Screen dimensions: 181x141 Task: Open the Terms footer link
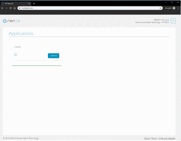coord(154,138)
